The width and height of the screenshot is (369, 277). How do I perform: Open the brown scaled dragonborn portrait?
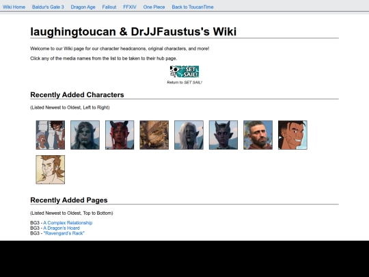(154, 135)
